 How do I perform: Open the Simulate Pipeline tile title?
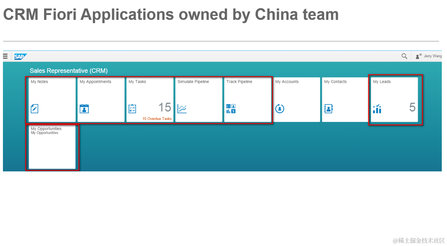[x=193, y=82]
